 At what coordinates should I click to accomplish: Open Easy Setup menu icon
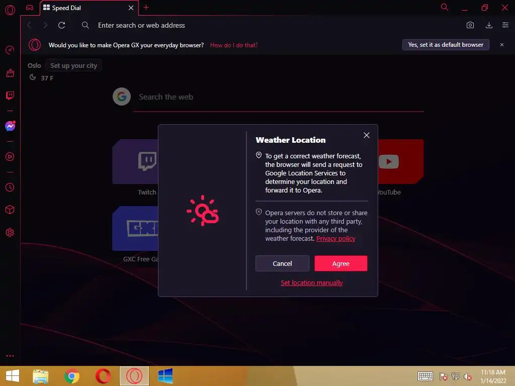coord(505,25)
